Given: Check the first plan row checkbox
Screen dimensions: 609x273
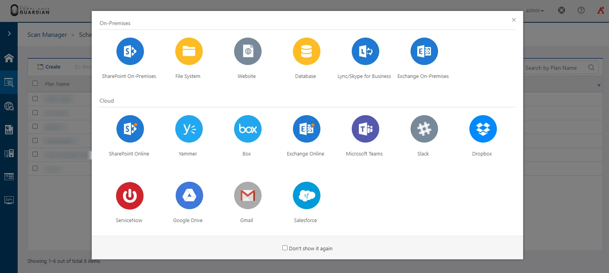Looking at the screenshot, I should 35,98.
